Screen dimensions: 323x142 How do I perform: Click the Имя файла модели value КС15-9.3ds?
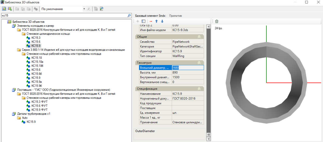(188, 30)
